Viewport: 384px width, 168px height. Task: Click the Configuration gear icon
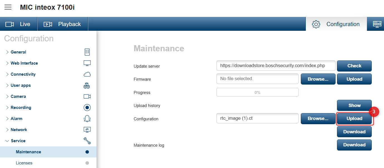click(316, 24)
